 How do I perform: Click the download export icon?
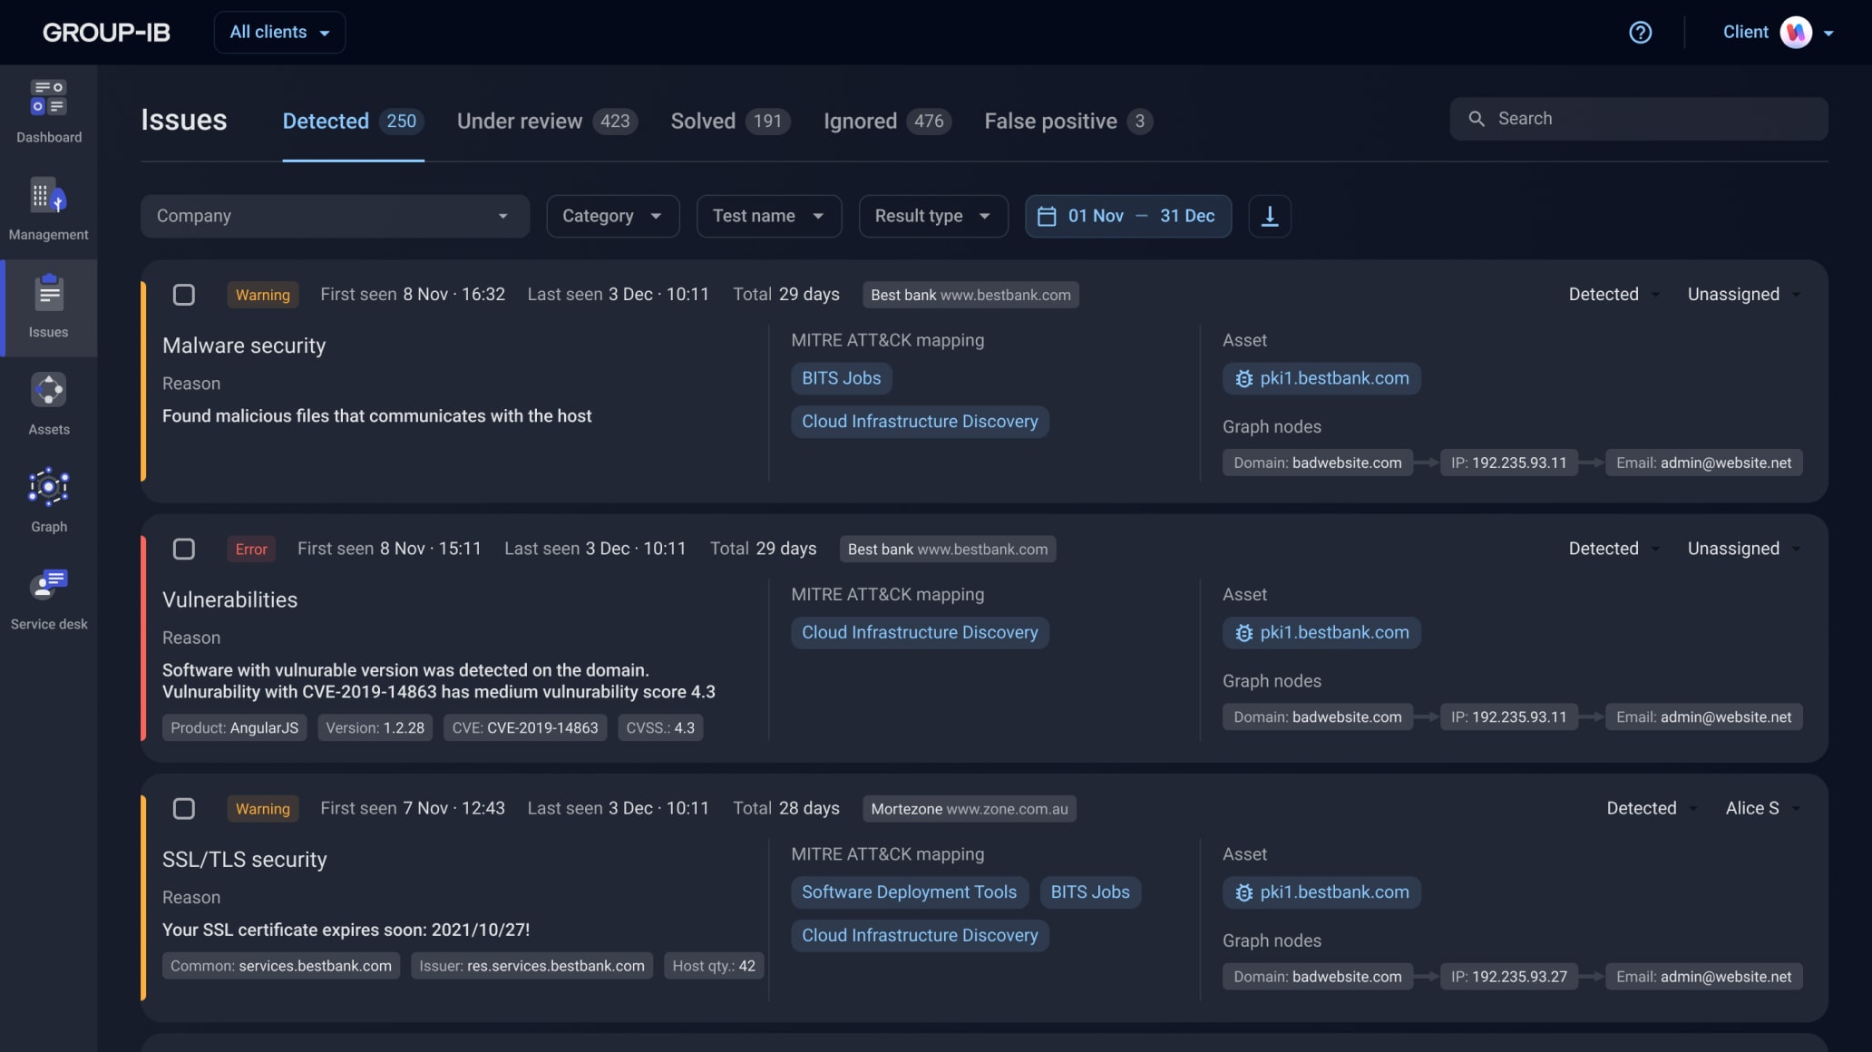[1269, 217]
